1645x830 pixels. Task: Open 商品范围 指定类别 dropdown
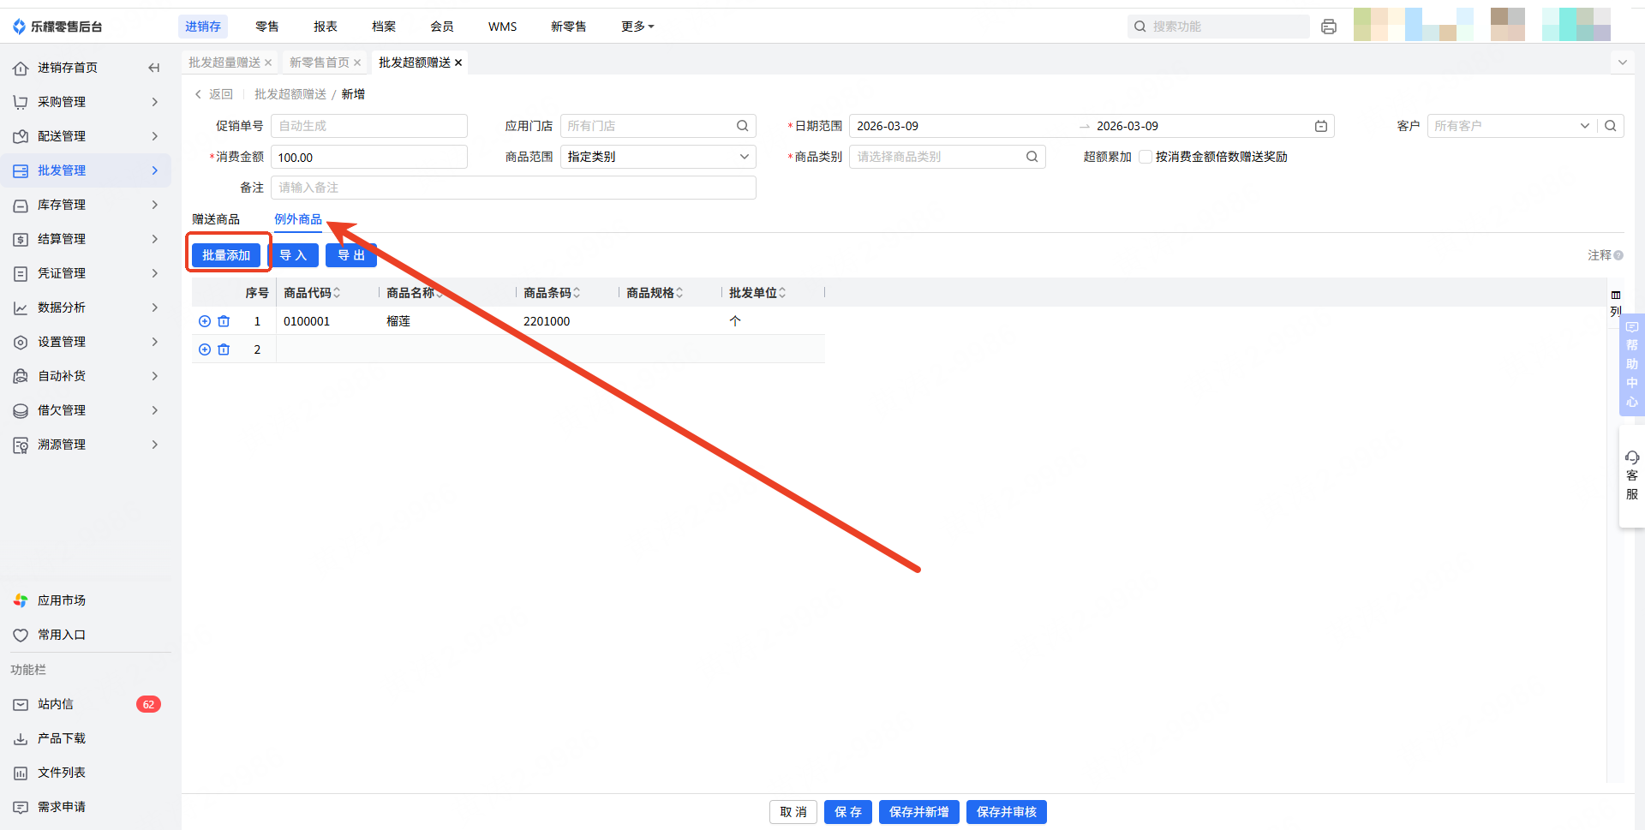click(658, 157)
